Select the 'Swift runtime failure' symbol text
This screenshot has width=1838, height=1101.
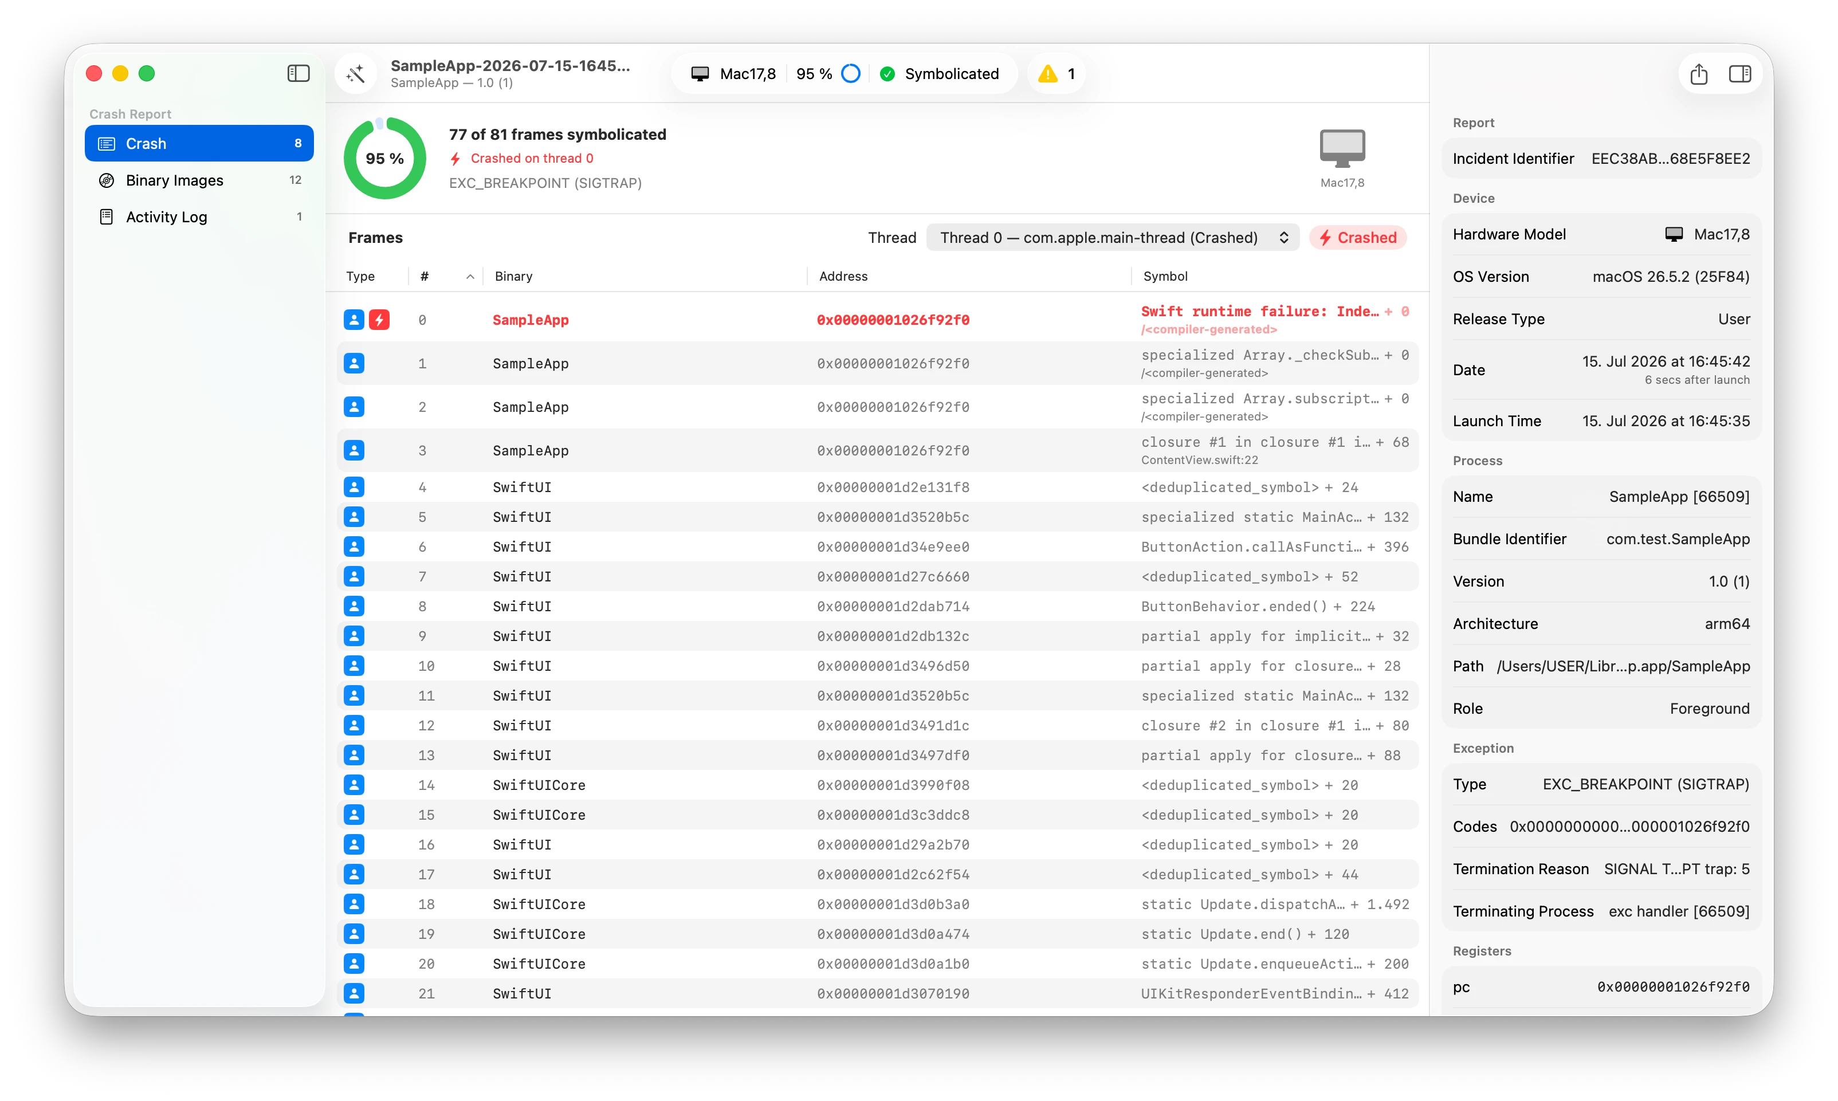tap(1259, 312)
